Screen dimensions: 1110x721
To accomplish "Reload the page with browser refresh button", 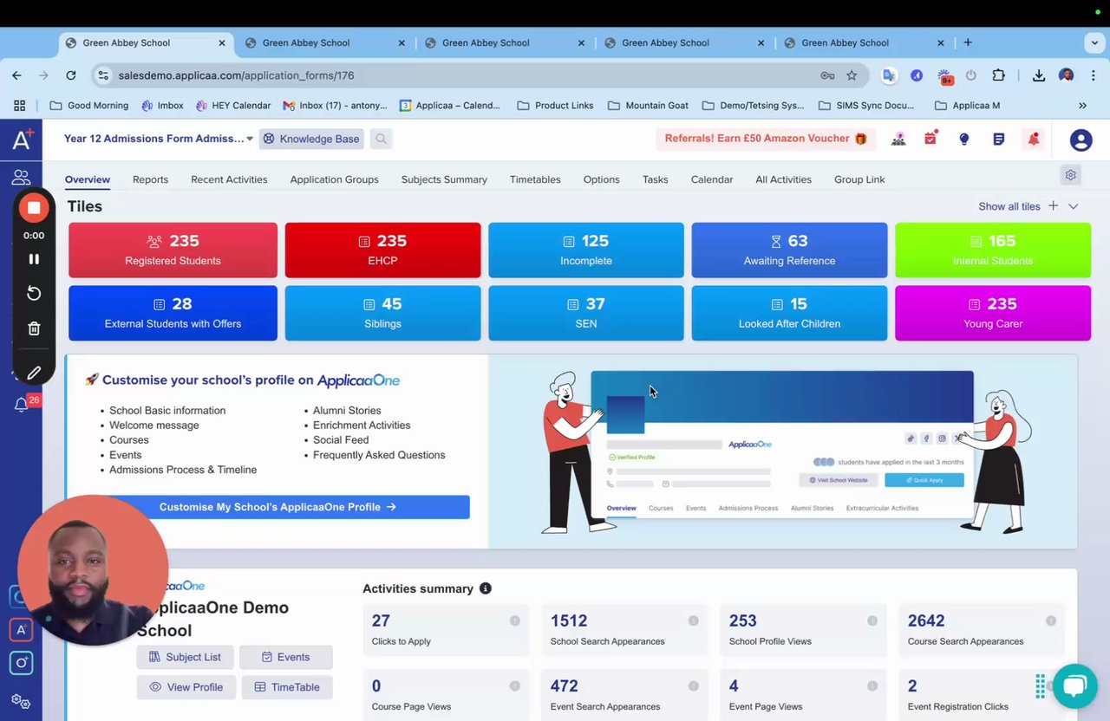I will pyautogui.click(x=71, y=75).
